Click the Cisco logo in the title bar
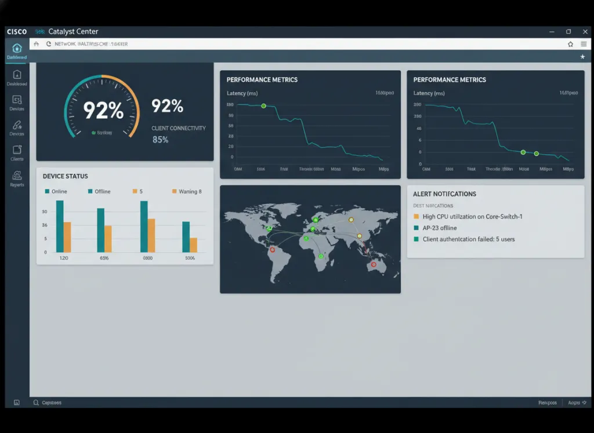This screenshot has width=594, height=433. pos(17,31)
